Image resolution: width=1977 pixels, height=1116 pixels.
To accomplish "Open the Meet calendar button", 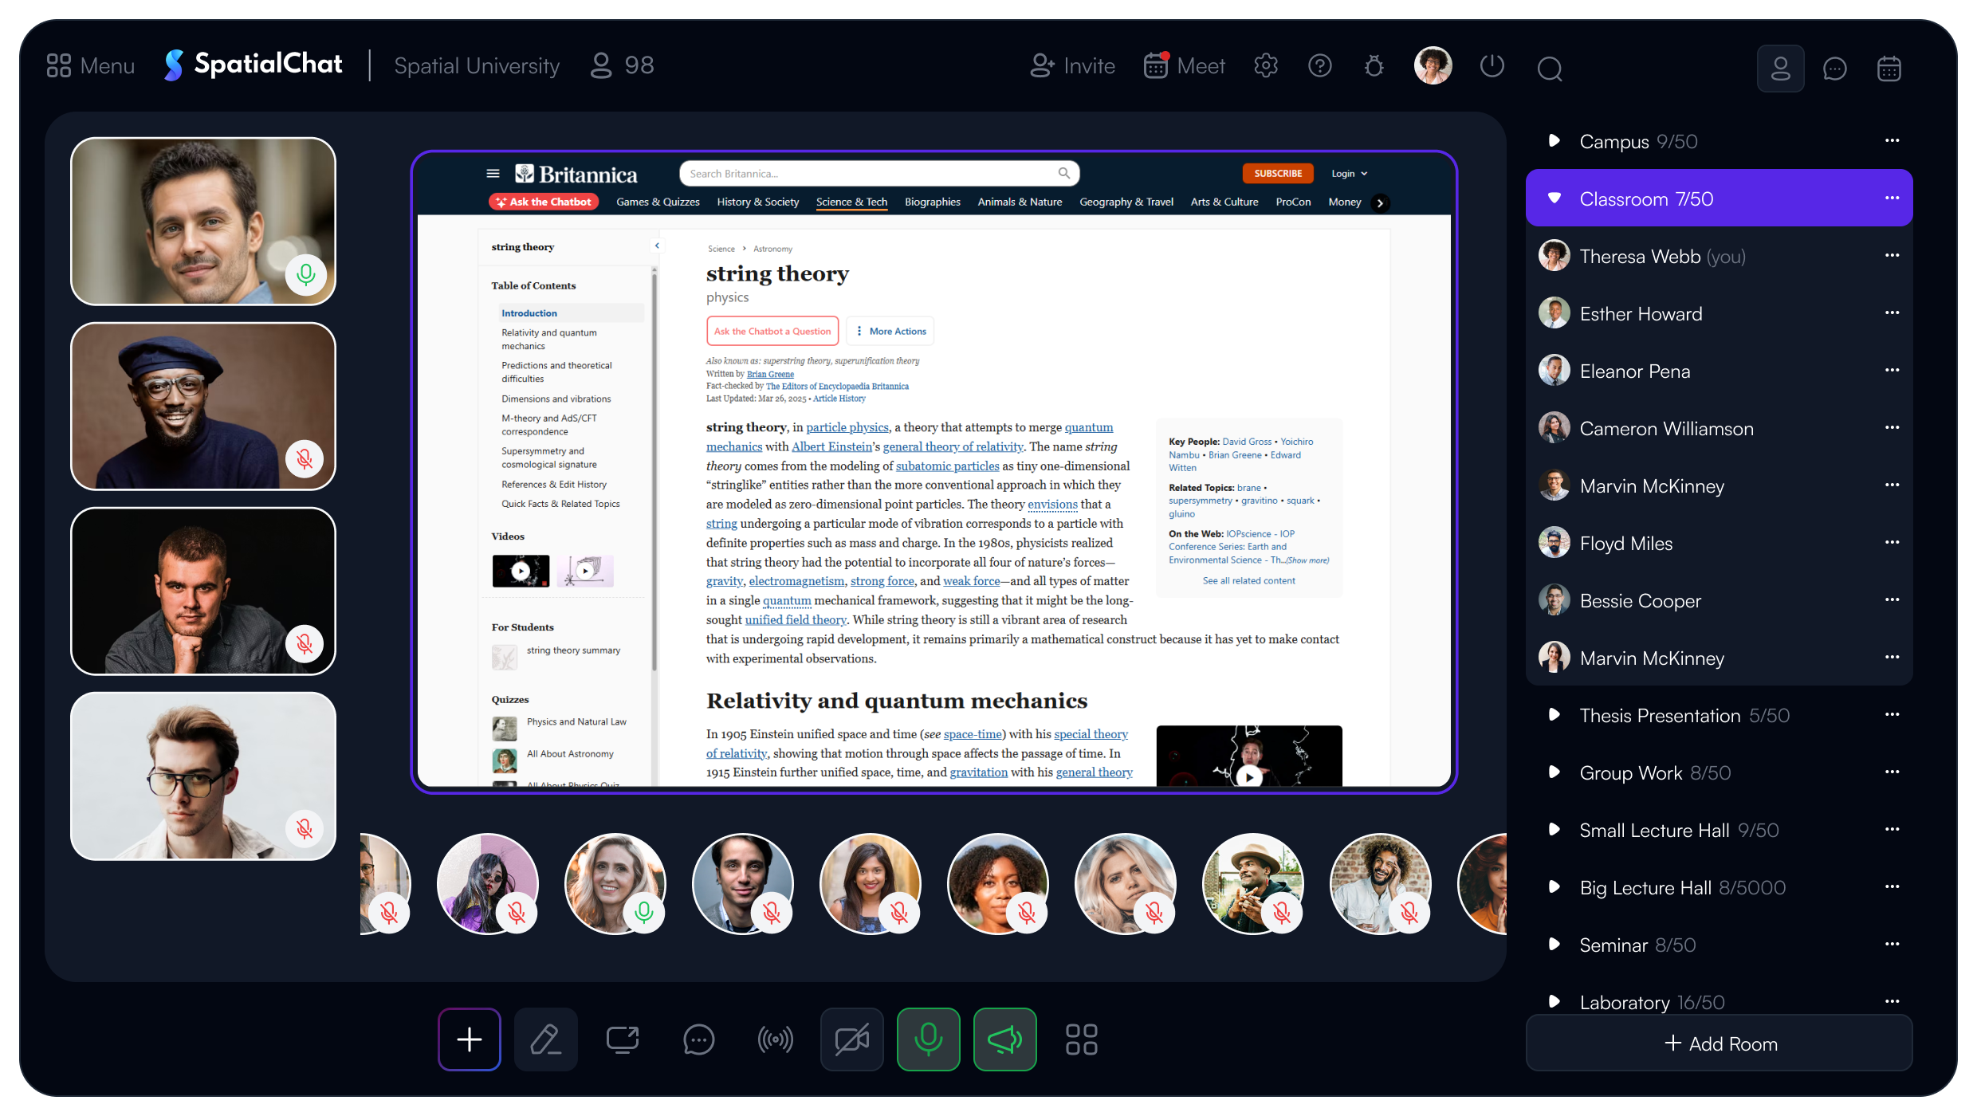I will coord(1184,65).
